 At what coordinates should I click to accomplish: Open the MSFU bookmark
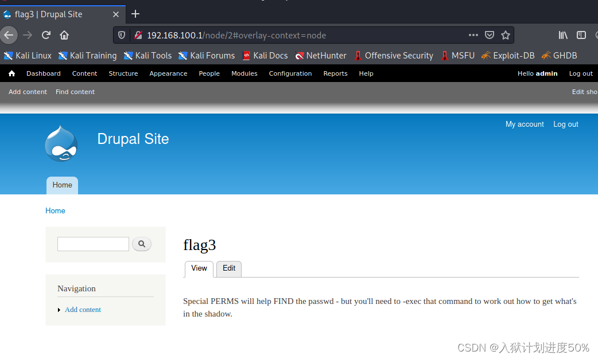pyautogui.click(x=457, y=56)
